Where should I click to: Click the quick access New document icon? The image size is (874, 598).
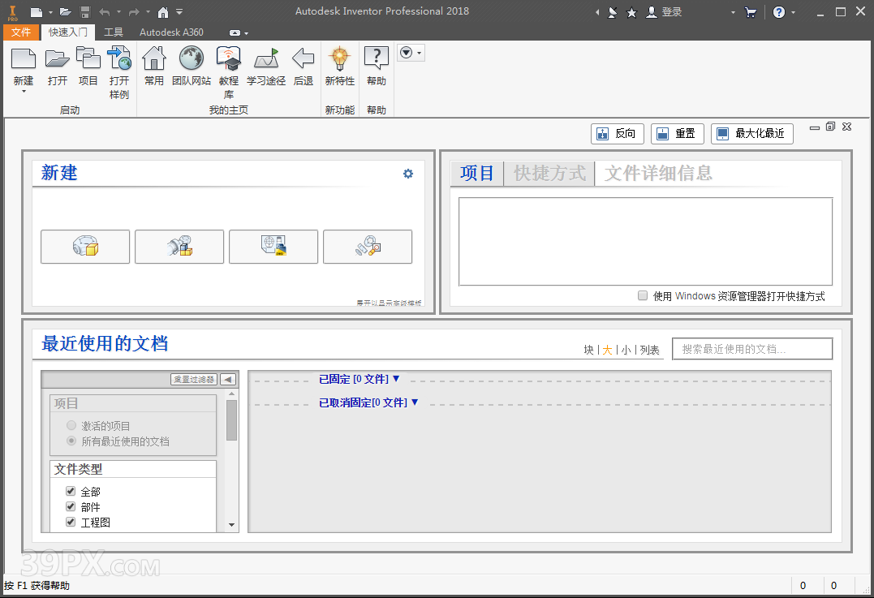(x=37, y=11)
